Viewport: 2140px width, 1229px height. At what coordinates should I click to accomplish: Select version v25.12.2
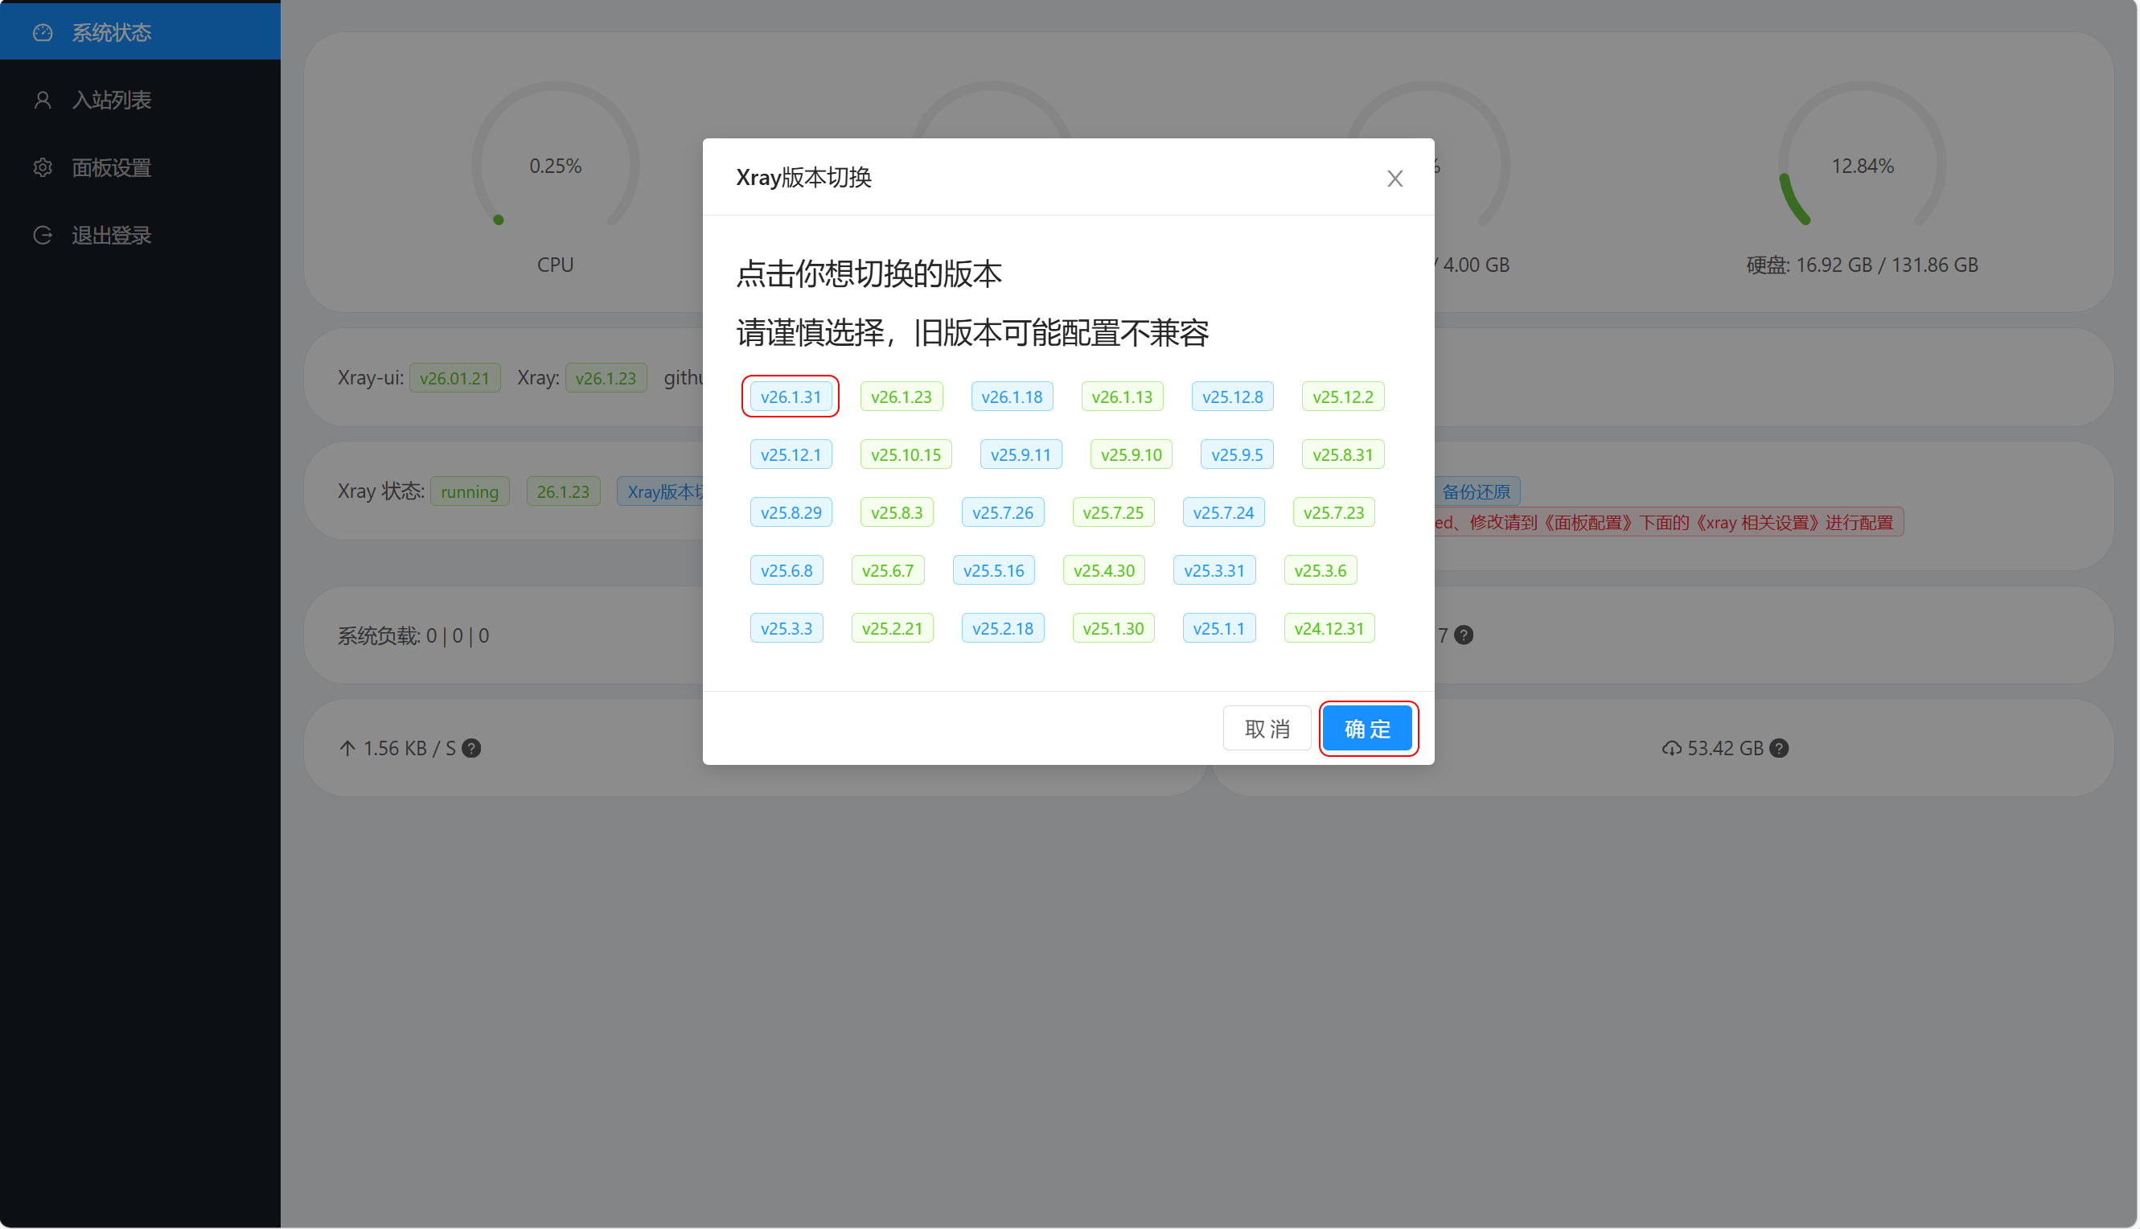[x=1341, y=397]
